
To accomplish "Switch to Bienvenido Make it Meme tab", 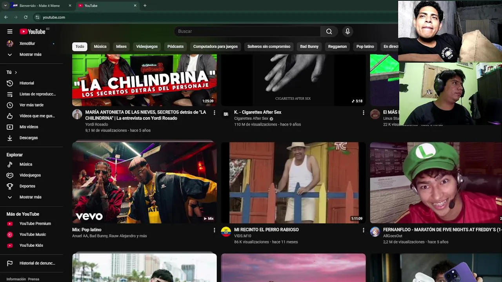I will [x=39, y=5].
